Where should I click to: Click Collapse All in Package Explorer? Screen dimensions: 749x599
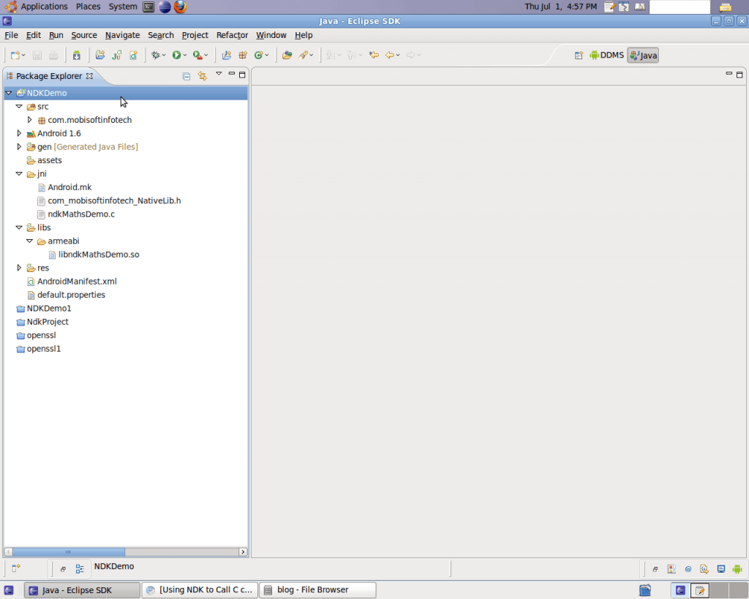coord(187,75)
